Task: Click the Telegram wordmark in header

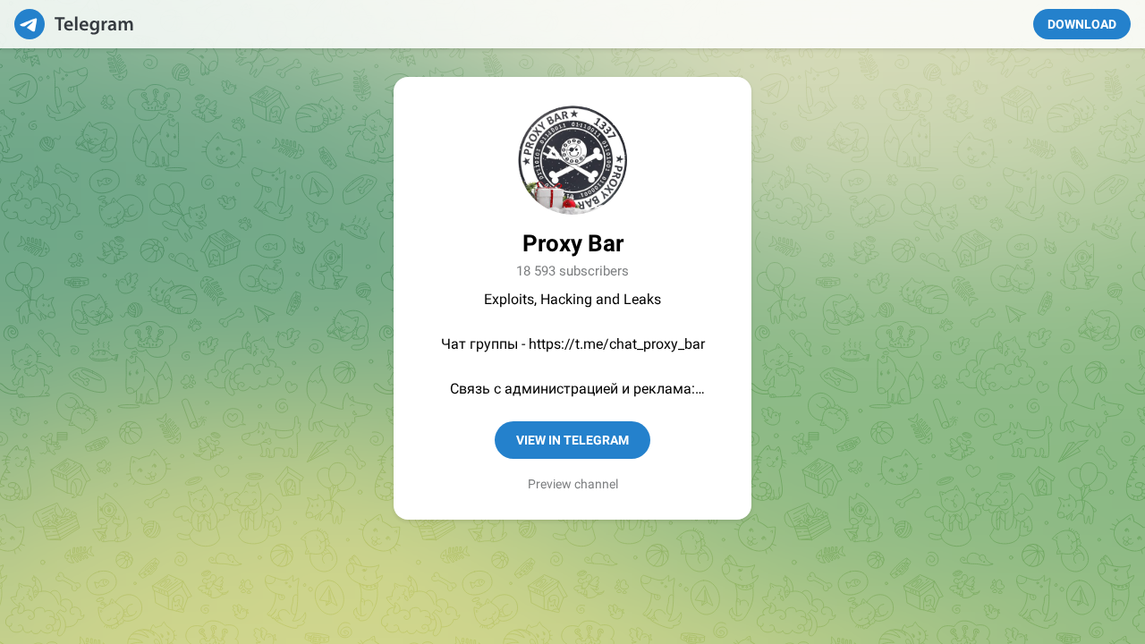Action: point(94,24)
